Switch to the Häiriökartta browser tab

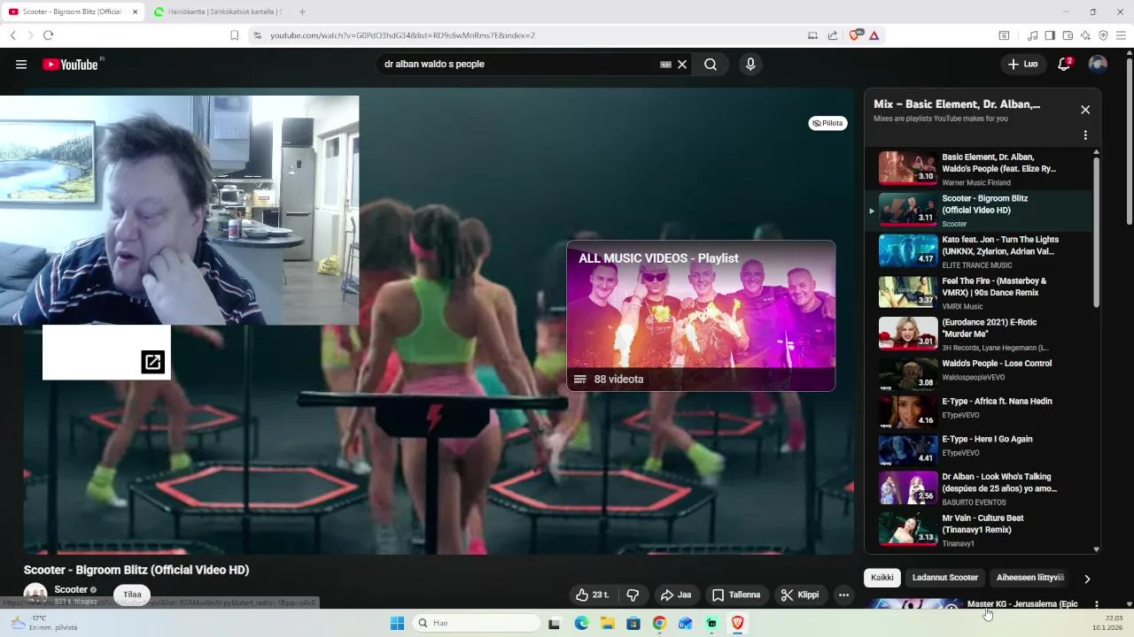tap(217, 12)
